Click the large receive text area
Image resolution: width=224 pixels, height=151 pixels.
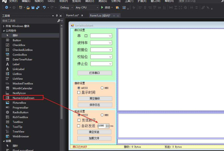(x=171, y=70)
